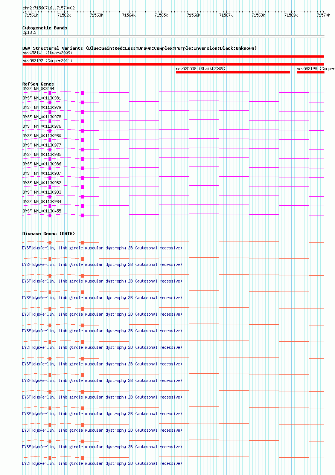Click the Cytogenetic Bands track title

click(x=45, y=28)
